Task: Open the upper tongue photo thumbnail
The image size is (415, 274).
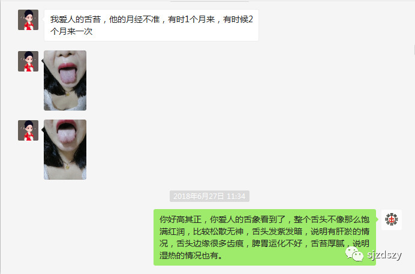Action: (65, 81)
